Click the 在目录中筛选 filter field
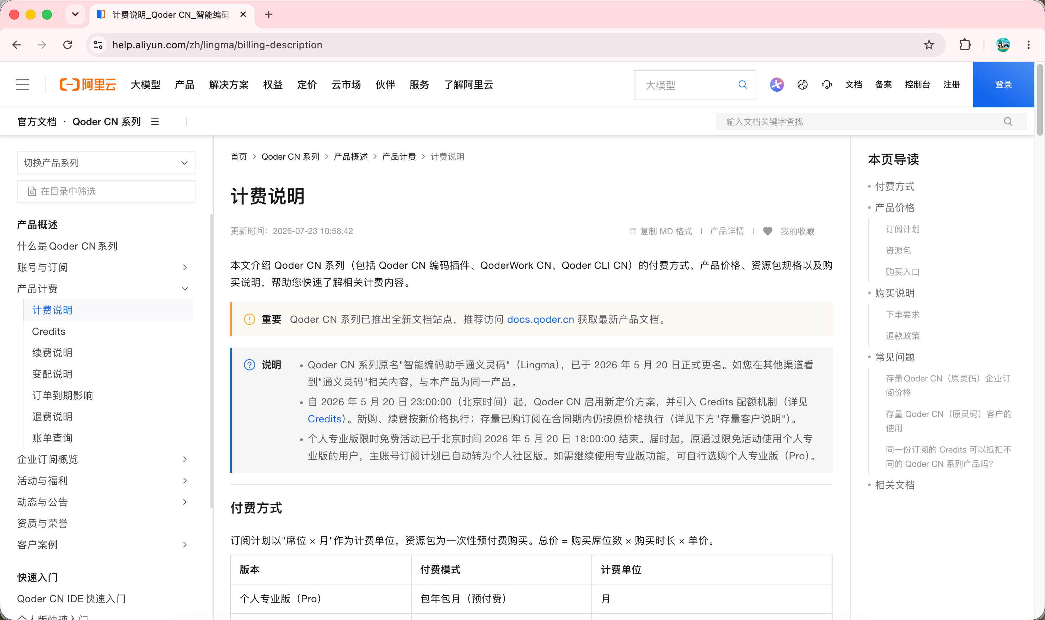Screen dimensions: 1045x620 point(106,191)
